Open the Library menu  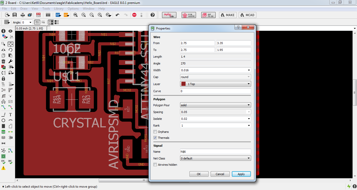(59, 9)
